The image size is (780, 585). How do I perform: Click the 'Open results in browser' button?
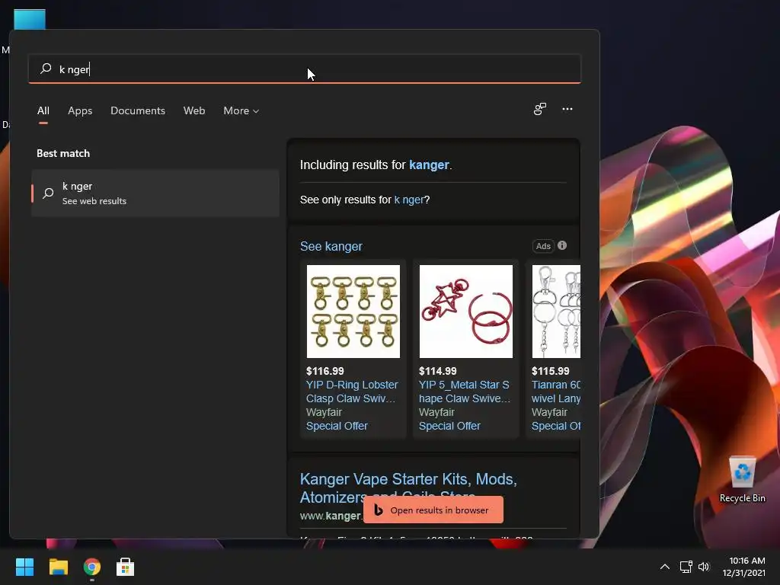click(433, 510)
